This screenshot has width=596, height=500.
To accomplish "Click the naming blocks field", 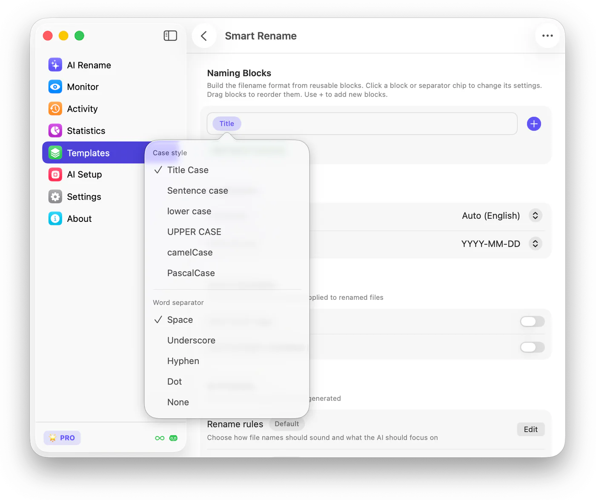I will coord(362,124).
